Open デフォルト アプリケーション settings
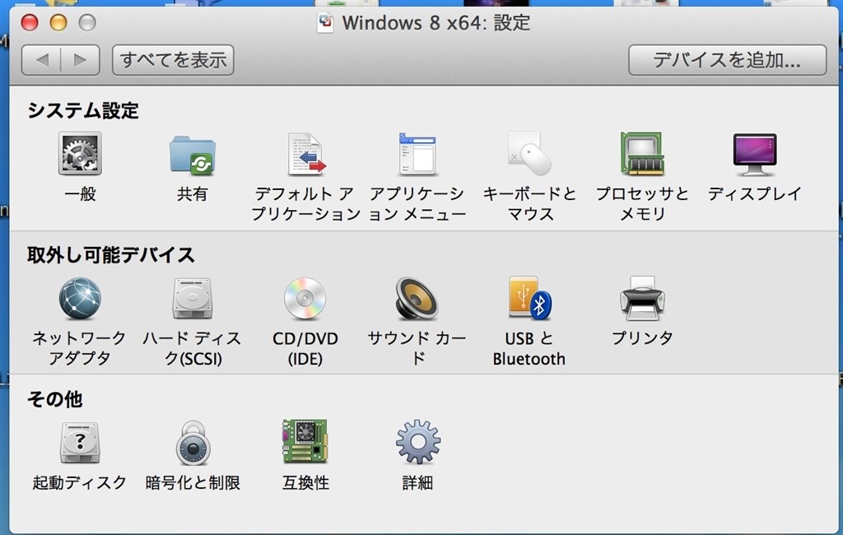This screenshot has height=535, width=843. pyautogui.click(x=305, y=156)
